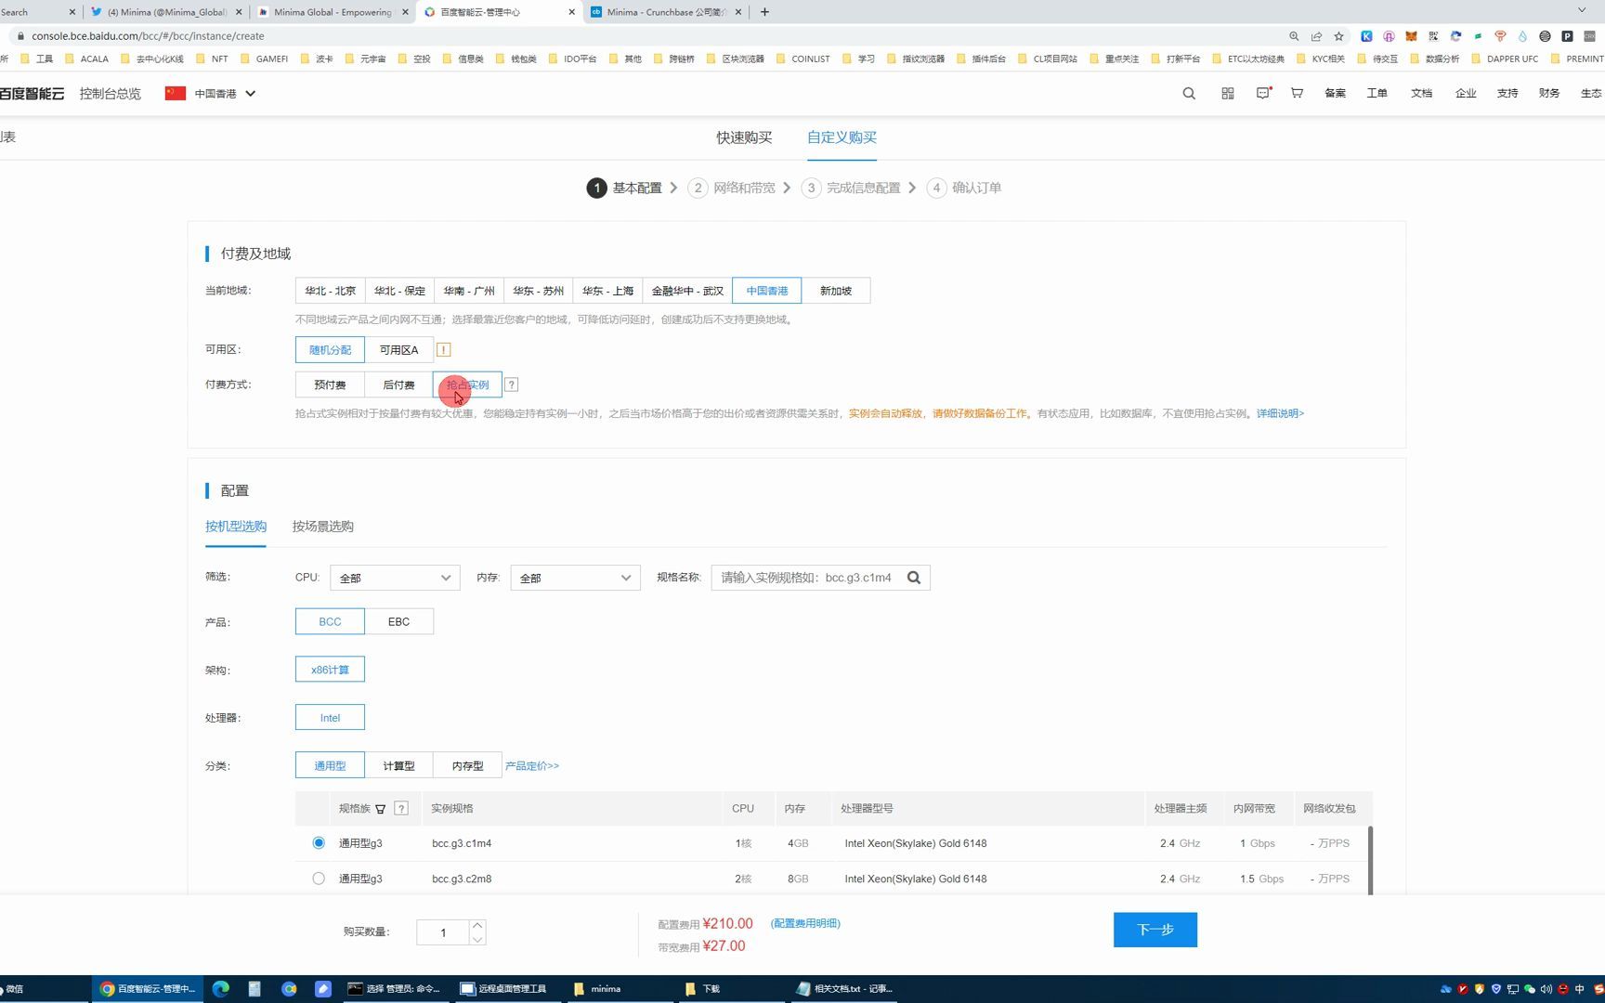The height and width of the screenshot is (1003, 1605).
Task: Expand the 中国香港 region selector in header
Action: pos(210,94)
